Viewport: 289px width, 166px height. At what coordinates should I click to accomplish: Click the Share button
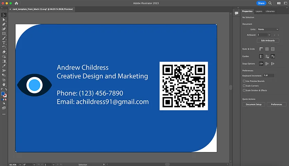click(261, 3)
